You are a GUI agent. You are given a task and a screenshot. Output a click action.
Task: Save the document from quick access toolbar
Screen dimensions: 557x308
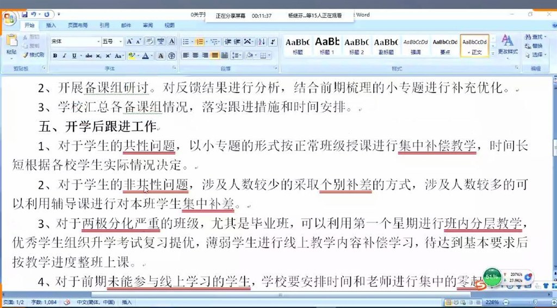[x=24, y=15]
